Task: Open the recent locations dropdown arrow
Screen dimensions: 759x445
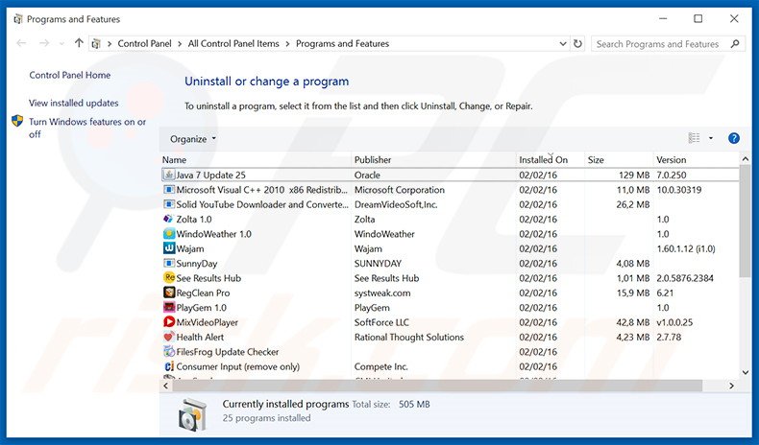Action: [x=61, y=44]
